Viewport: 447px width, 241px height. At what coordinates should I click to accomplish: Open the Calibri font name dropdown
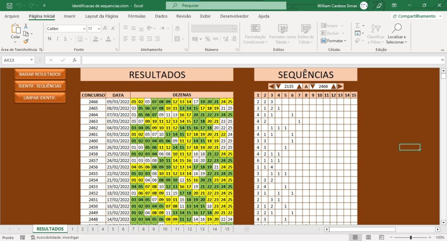coord(84,28)
